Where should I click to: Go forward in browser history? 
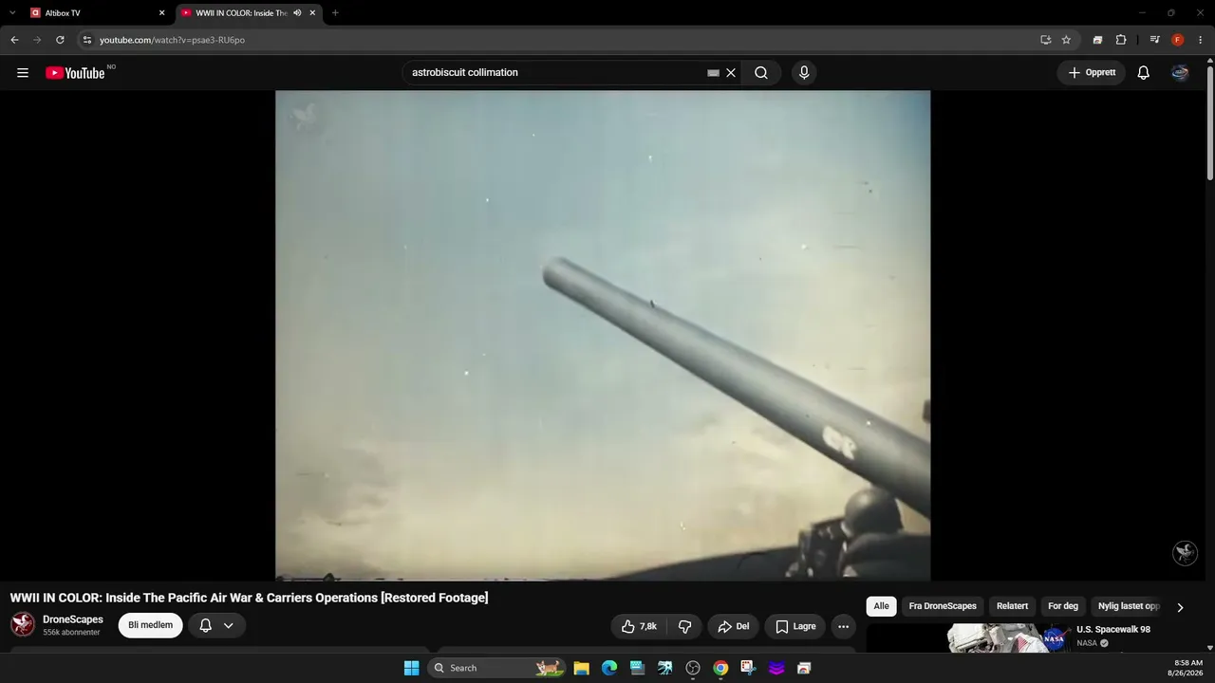pyautogui.click(x=37, y=40)
